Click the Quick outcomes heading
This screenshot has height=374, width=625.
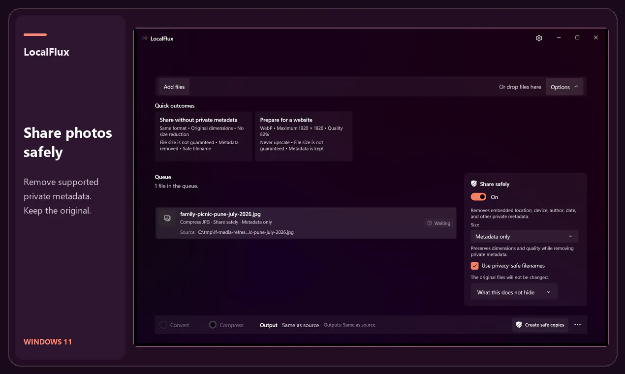coord(175,106)
